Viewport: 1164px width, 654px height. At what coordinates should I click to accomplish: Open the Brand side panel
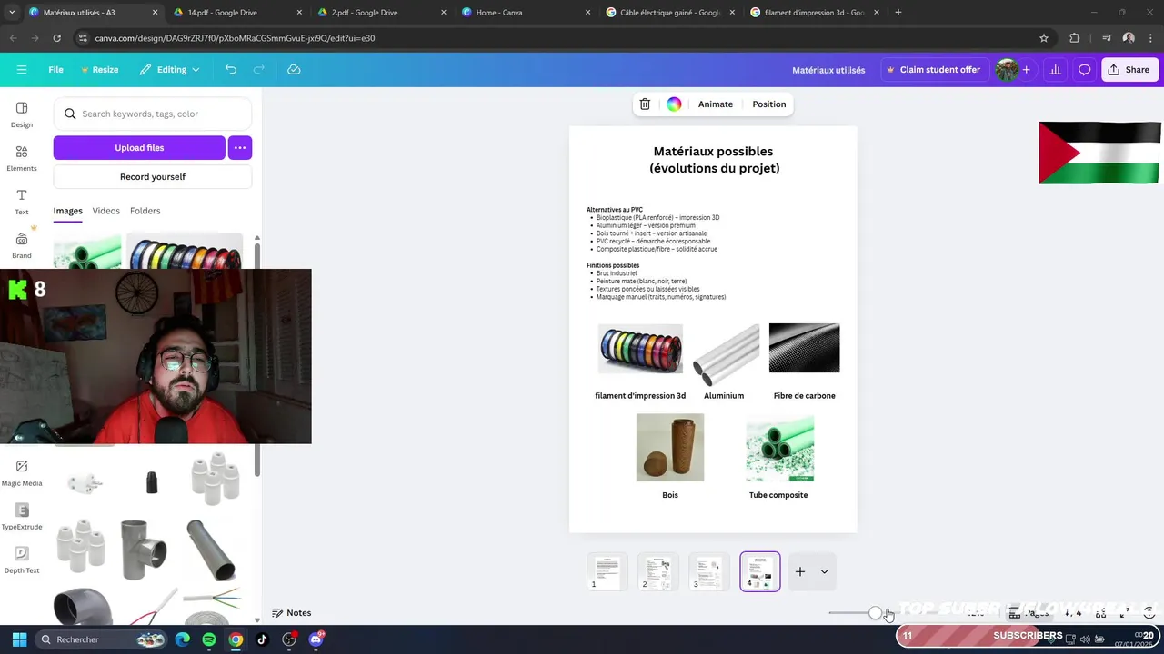pyautogui.click(x=22, y=245)
